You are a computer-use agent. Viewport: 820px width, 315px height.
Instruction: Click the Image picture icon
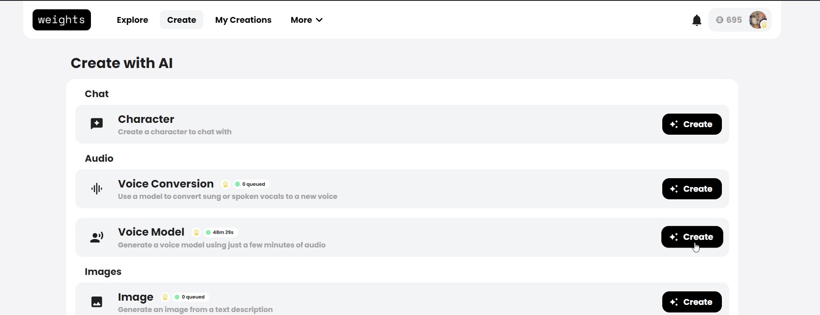tap(97, 302)
